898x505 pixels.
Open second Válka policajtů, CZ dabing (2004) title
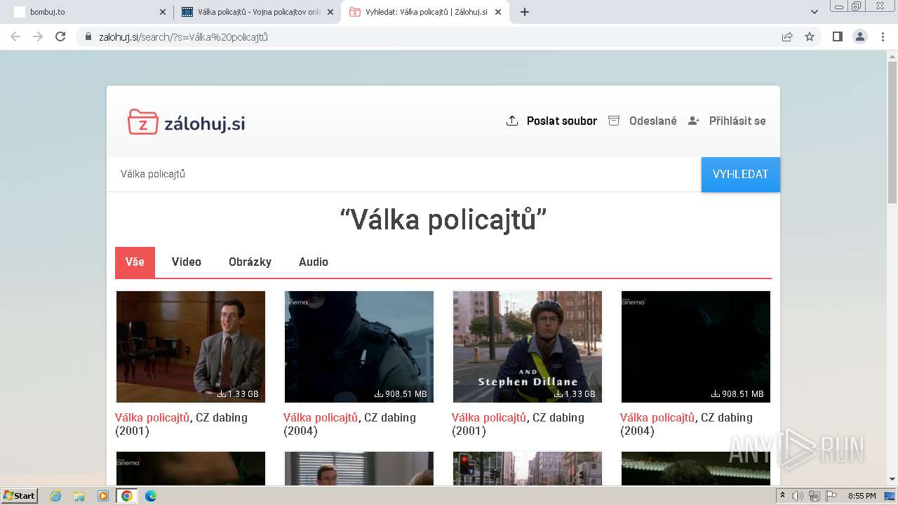(x=686, y=424)
